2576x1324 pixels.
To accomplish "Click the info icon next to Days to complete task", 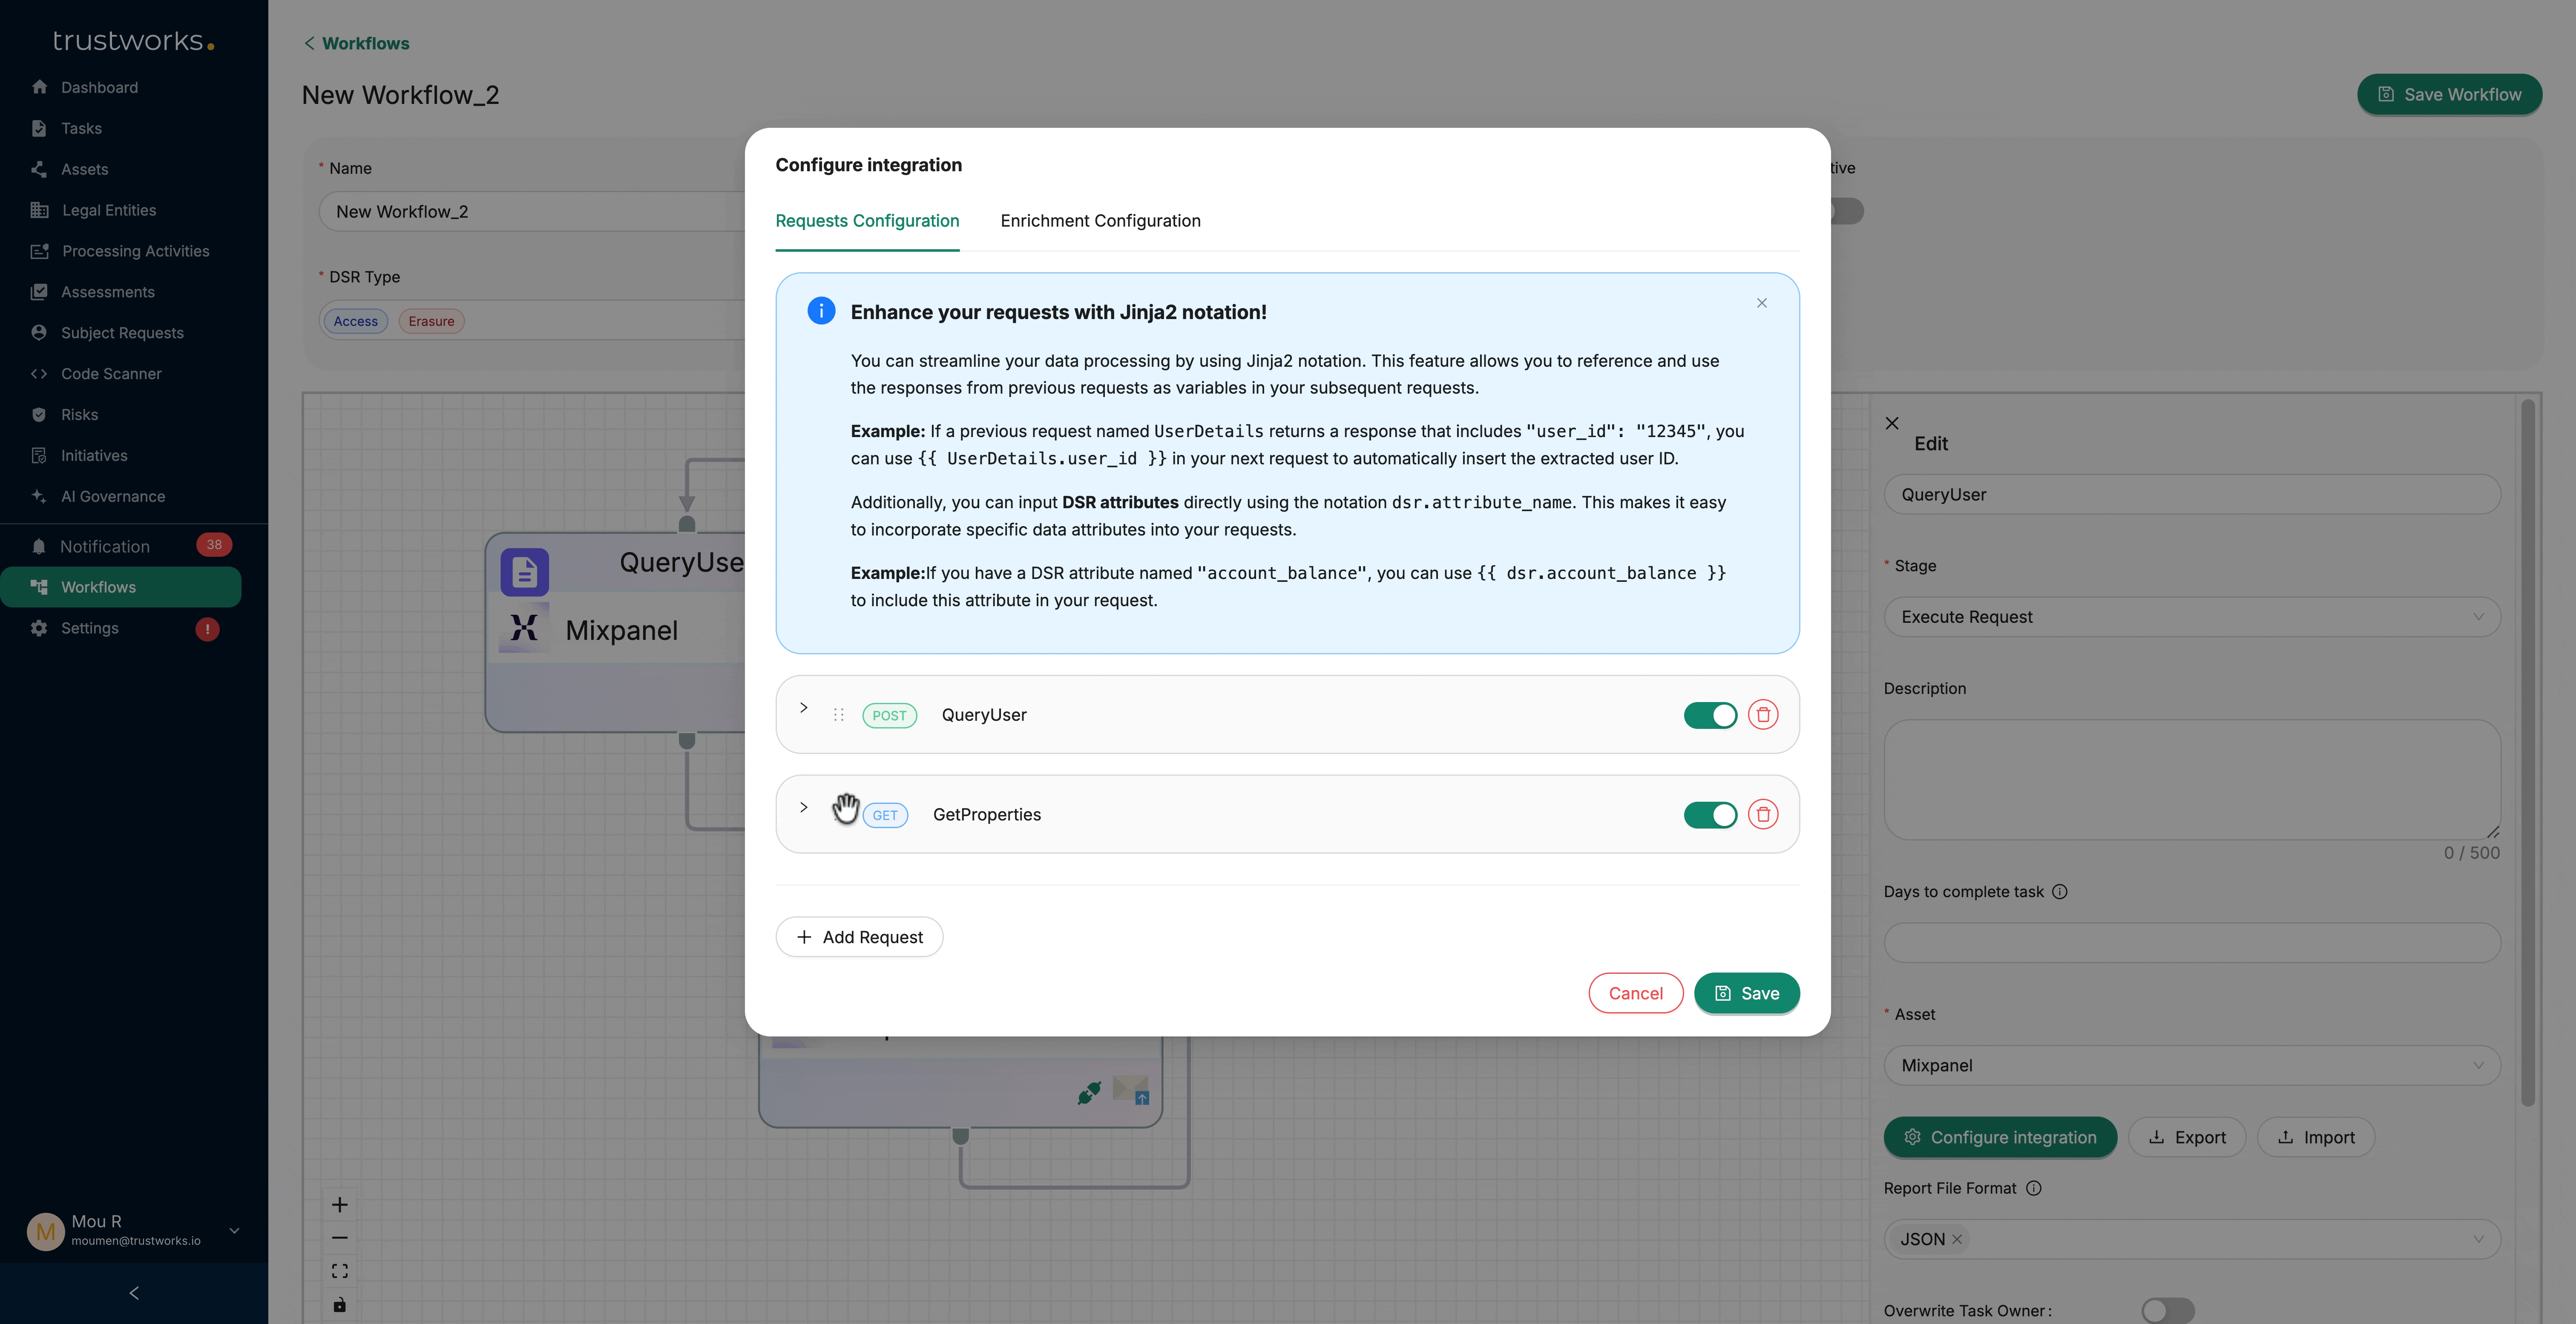I will [2060, 892].
